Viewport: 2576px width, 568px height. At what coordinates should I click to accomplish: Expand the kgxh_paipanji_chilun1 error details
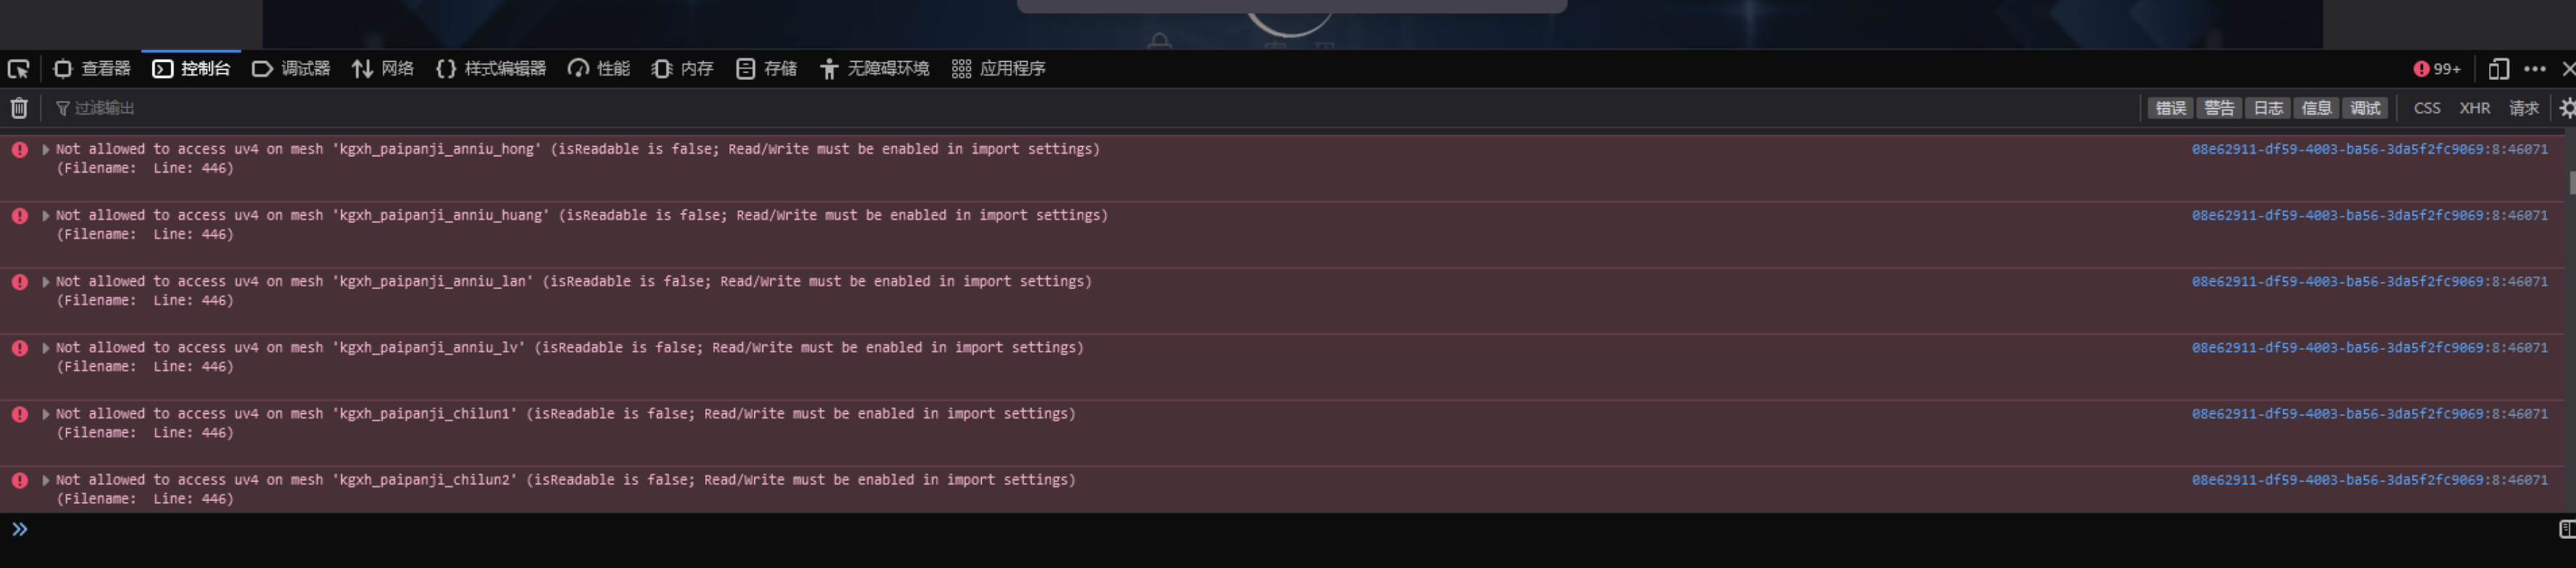click(x=45, y=413)
